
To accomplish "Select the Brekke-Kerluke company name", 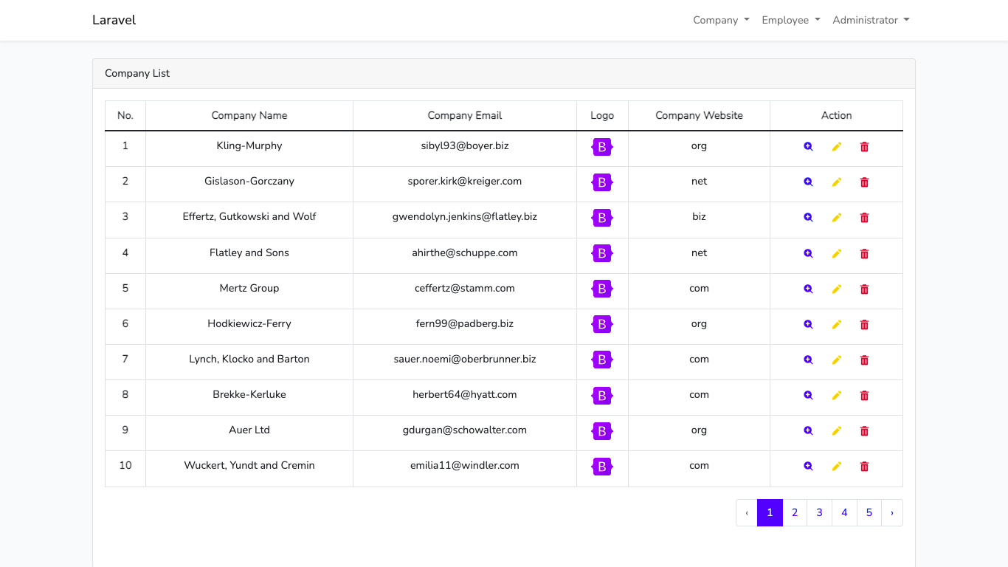I will coord(249,394).
